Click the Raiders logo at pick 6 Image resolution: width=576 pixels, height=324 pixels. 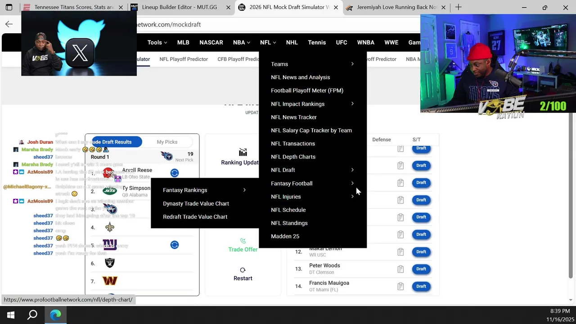110,263
